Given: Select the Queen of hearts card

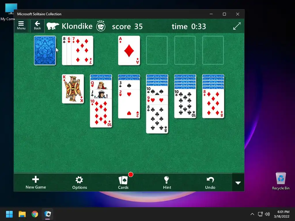Looking at the screenshot, I should pos(101,85).
